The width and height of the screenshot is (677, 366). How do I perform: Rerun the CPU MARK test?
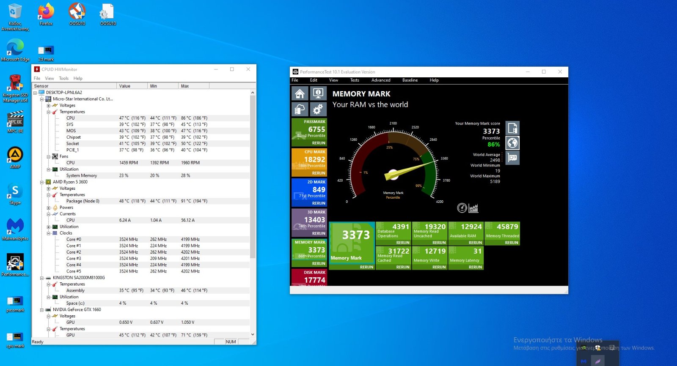tap(319, 173)
